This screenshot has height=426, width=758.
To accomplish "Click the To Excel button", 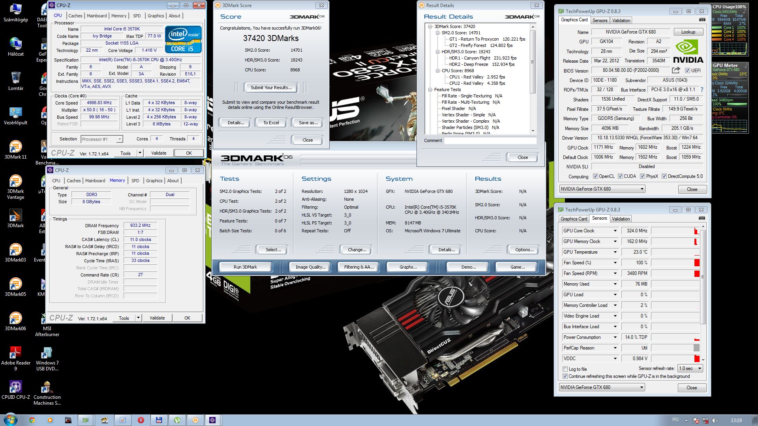I will click(271, 123).
